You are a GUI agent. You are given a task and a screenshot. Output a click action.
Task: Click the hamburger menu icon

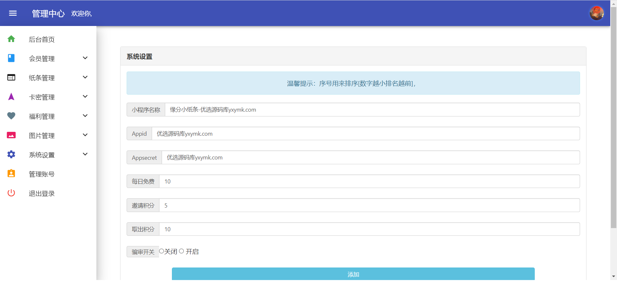[13, 13]
